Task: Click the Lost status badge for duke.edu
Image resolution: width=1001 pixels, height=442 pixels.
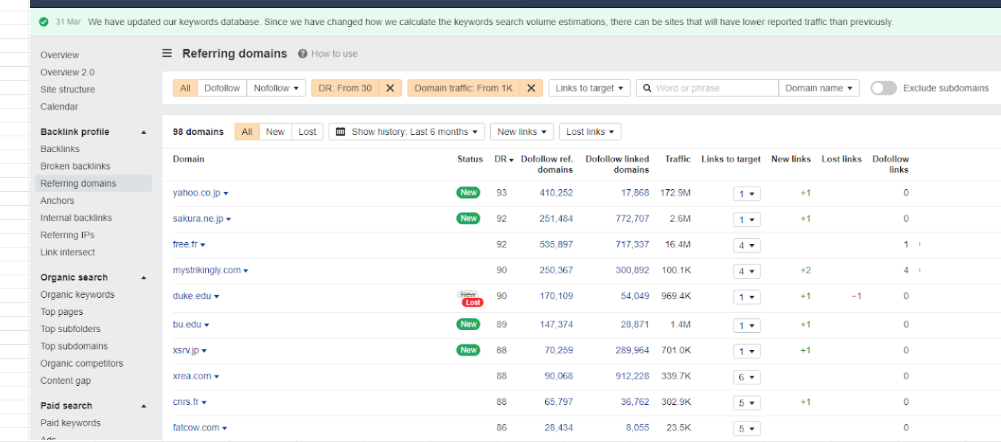Action: 472,302
